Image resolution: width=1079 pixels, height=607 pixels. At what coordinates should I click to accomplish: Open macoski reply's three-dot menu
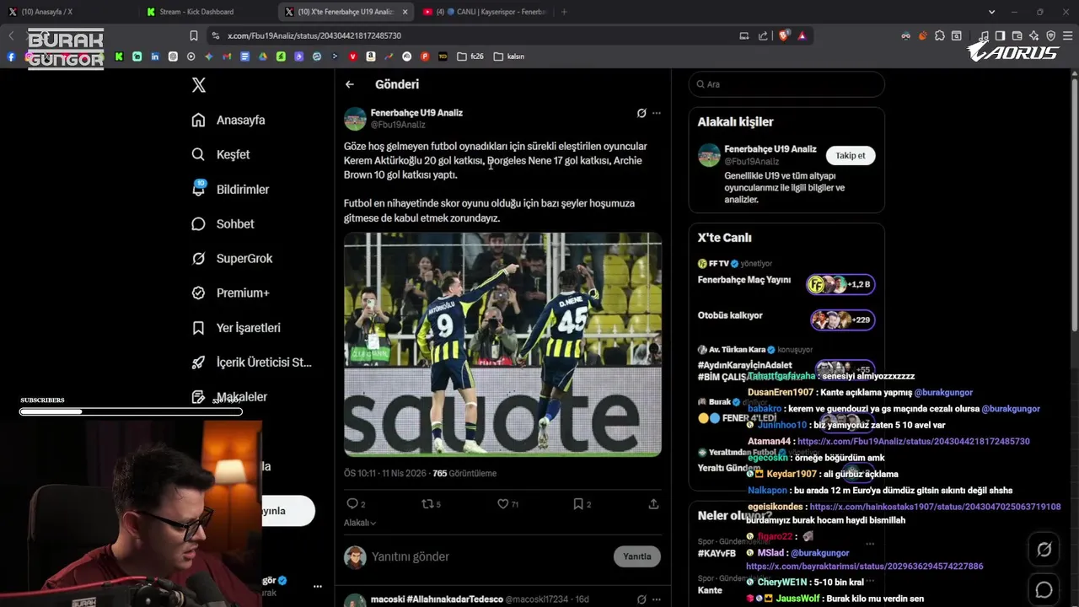(657, 599)
